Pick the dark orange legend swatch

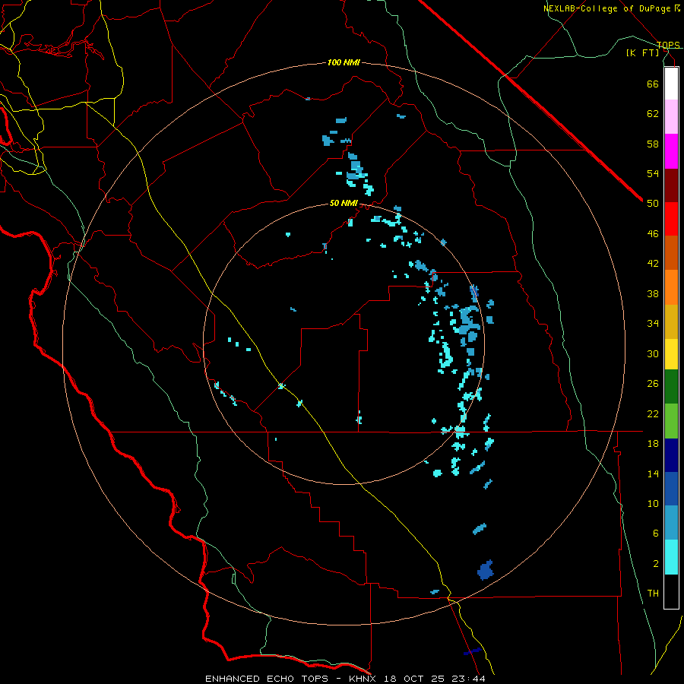click(x=671, y=253)
